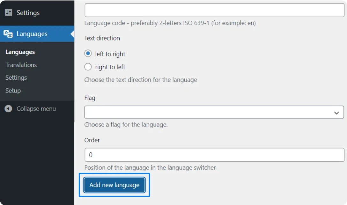This screenshot has height=205, width=347.
Task: Open the Flag selection dropdown
Action: click(x=214, y=112)
